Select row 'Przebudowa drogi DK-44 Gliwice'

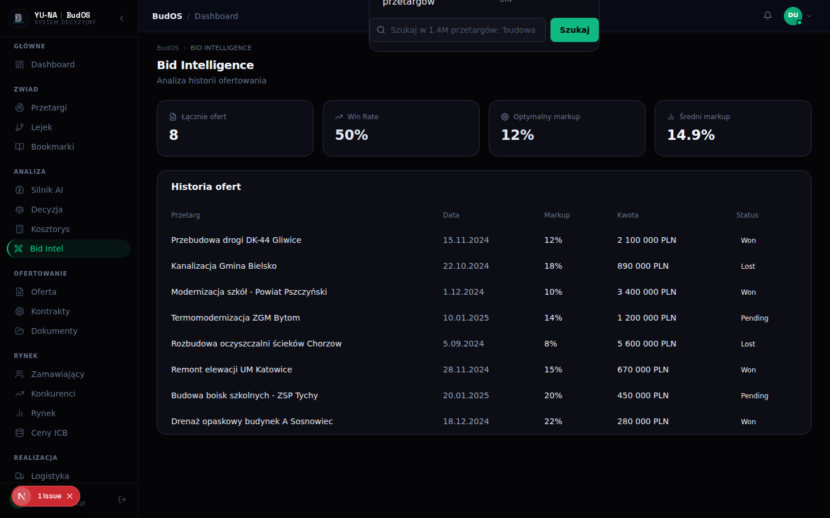click(x=484, y=240)
